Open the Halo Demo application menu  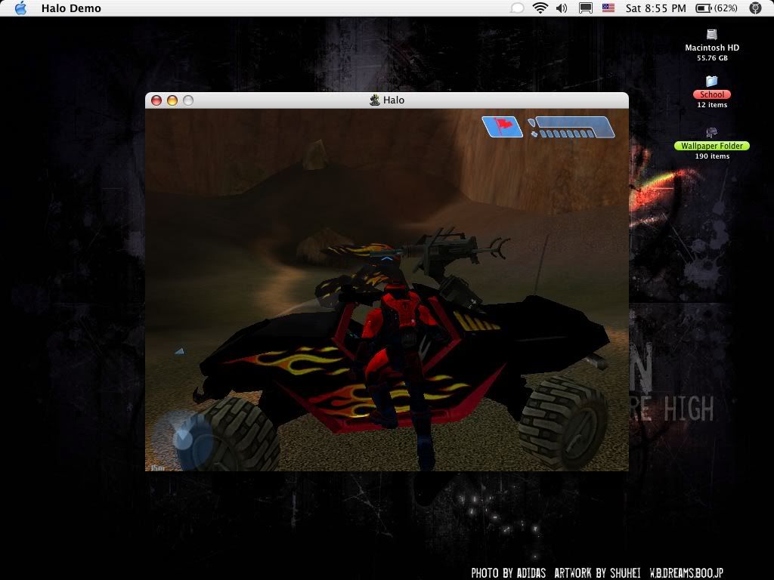click(x=71, y=8)
